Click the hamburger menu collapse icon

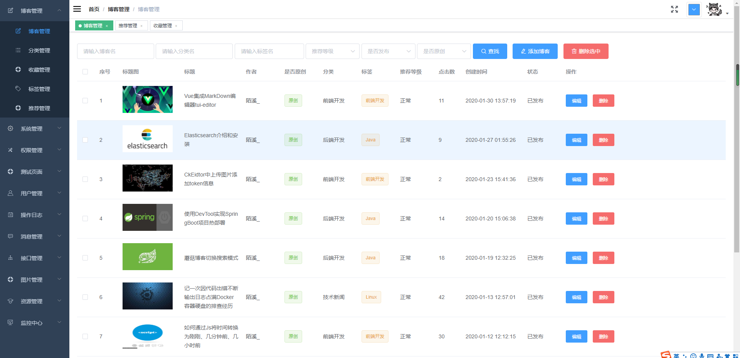click(x=77, y=9)
